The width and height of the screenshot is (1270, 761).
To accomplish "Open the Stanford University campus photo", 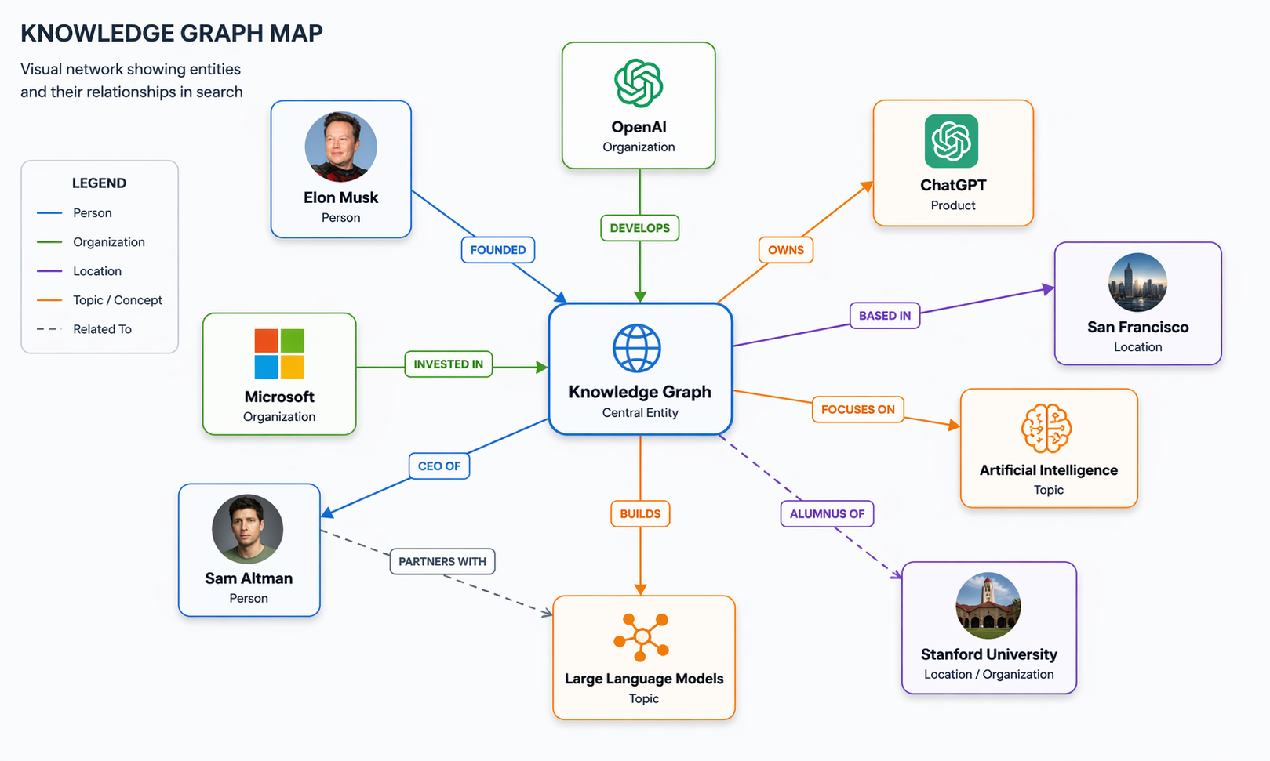I will pos(988,606).
